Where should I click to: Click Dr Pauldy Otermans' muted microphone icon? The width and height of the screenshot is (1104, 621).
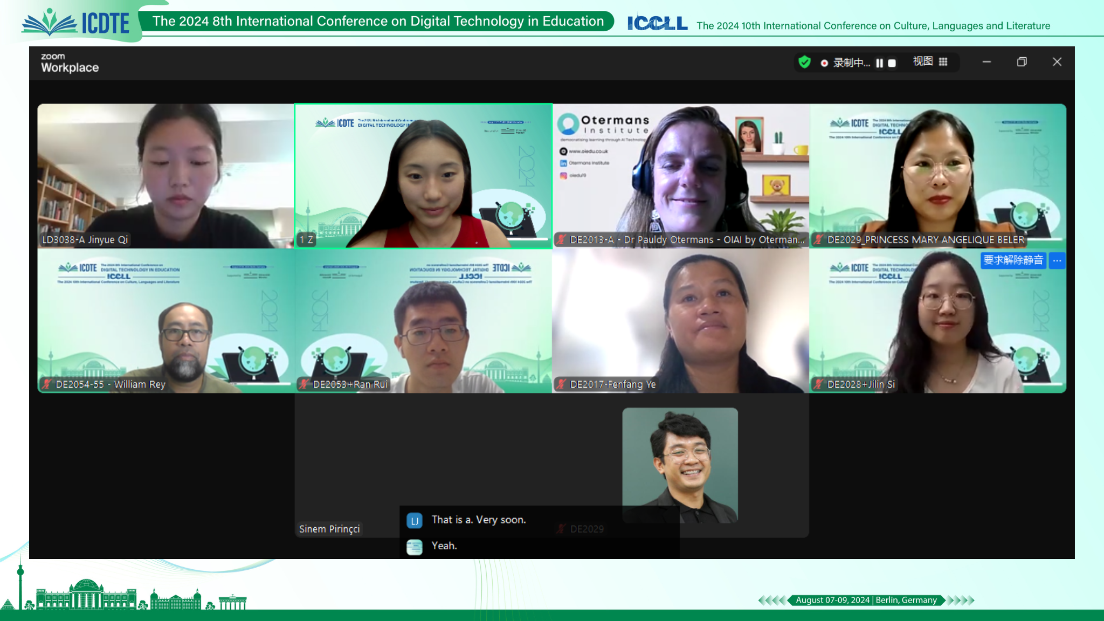[x=562, y=240]
